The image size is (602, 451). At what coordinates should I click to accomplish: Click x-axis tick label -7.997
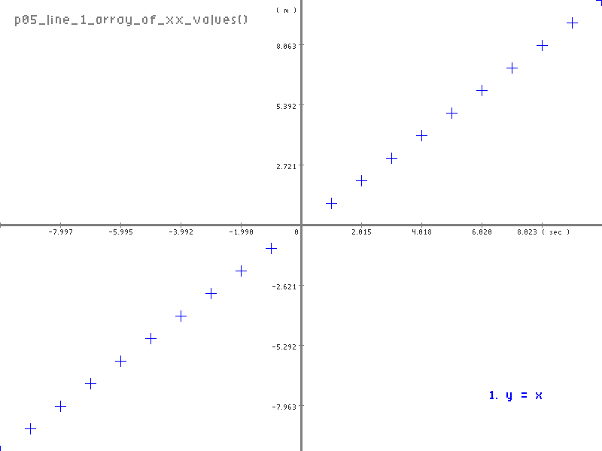tap(61, 232)
